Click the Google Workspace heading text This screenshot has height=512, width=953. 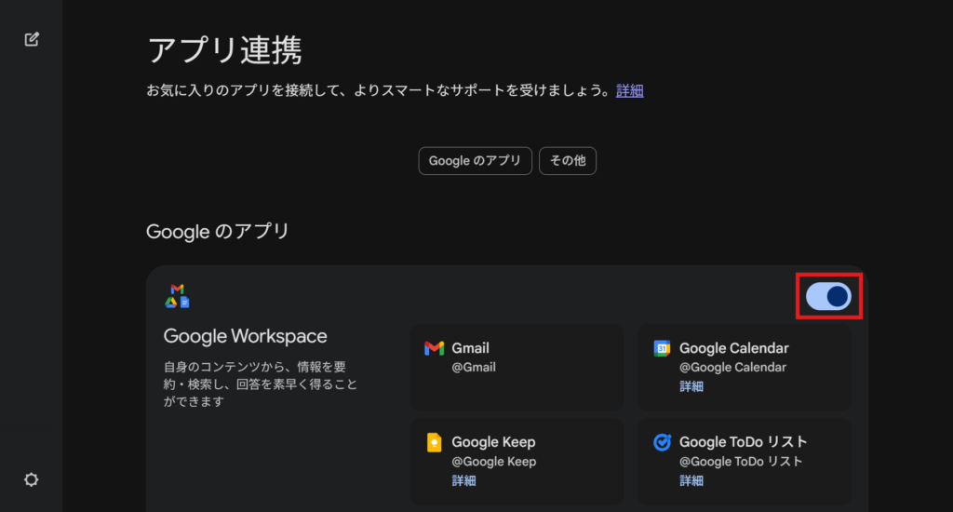pyautogui.click(x=246, y=336)
